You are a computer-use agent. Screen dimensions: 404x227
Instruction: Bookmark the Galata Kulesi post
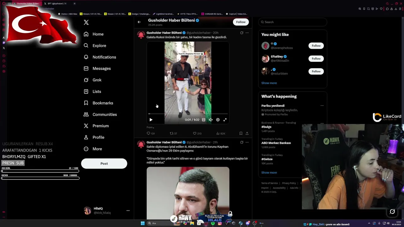point(241,133)
